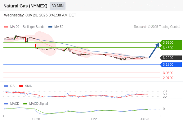This screenshot has height=124, width=183.
Task: Toggle the 9MA red legend marker
Action: point(21,86)
